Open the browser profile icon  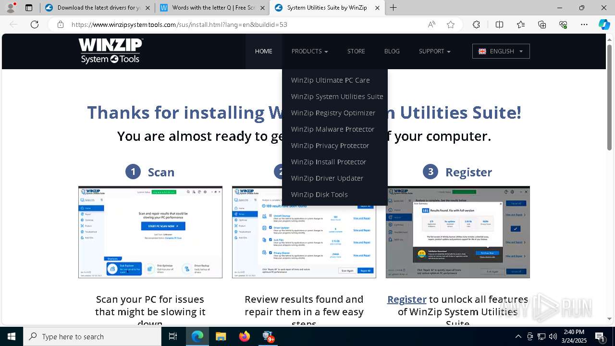point(12,8)
